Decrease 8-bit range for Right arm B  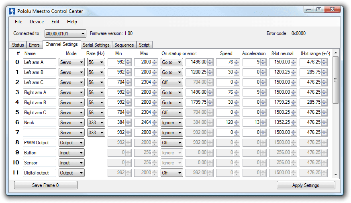pyautogui.click(x=324, y=104)
